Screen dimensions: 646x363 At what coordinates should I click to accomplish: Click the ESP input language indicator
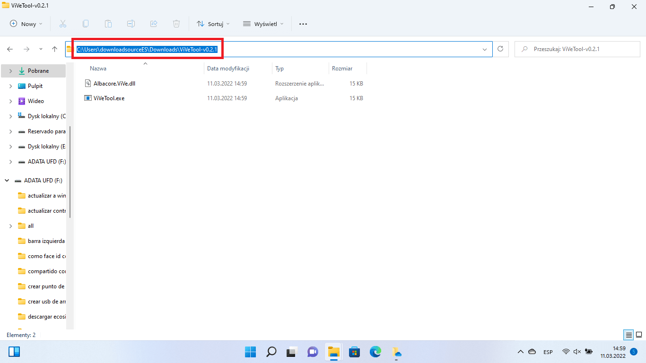click(x=548, y=352)
